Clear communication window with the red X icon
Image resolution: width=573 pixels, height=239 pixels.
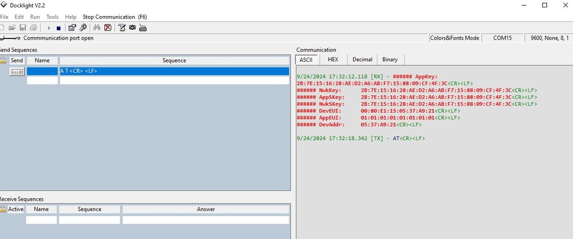pos(108,28)
